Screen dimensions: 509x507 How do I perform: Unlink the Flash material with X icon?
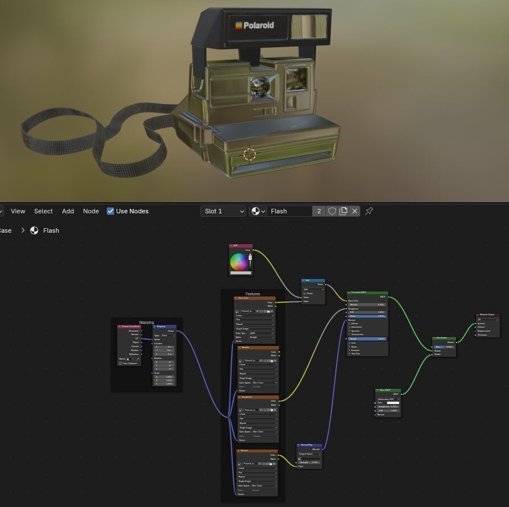(355, 211)
